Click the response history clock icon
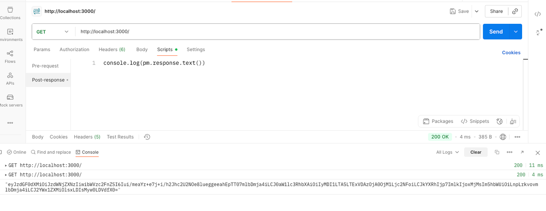Screen dimensions: 546x211 point(147,137)
